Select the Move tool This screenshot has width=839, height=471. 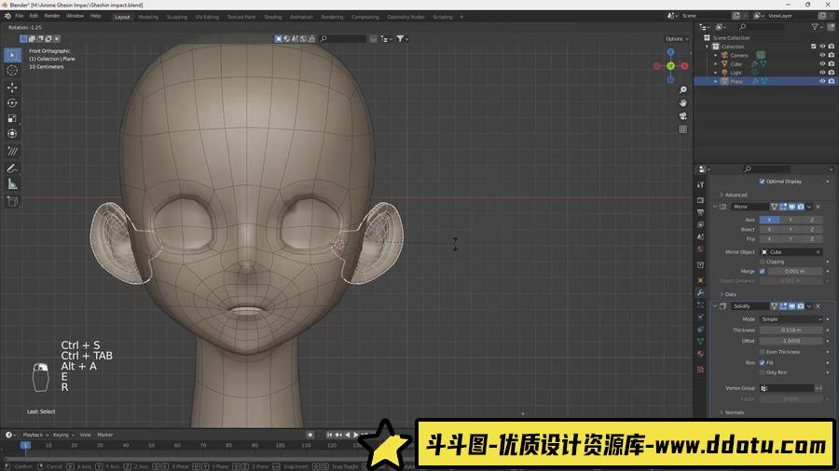12,87
